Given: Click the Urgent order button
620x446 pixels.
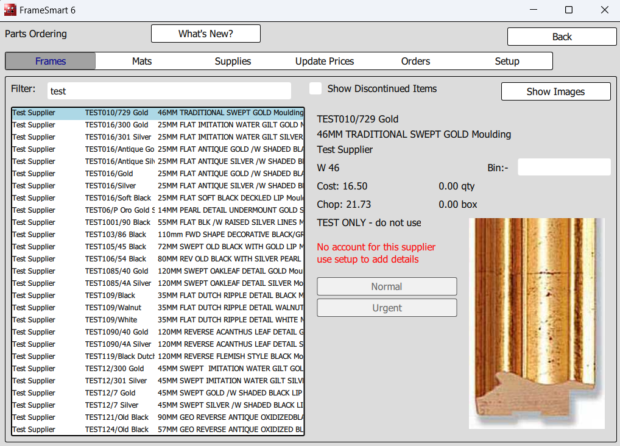Looking at the screenshot, I should point(387,308).
